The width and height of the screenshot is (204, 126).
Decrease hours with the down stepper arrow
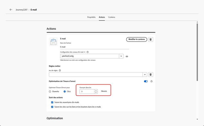(96, 93)
